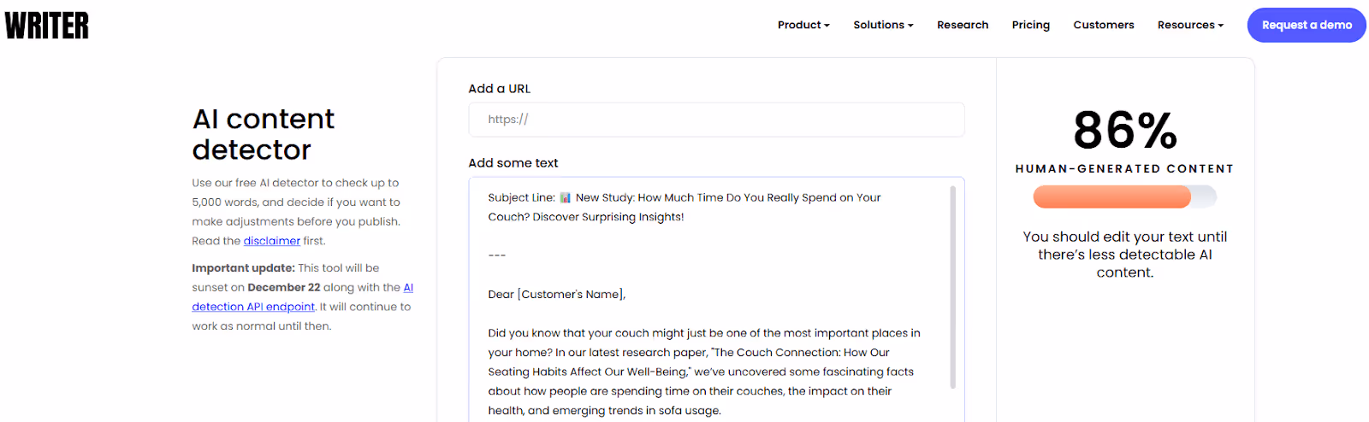Expand the Resources dropdown

[1189, 25]
